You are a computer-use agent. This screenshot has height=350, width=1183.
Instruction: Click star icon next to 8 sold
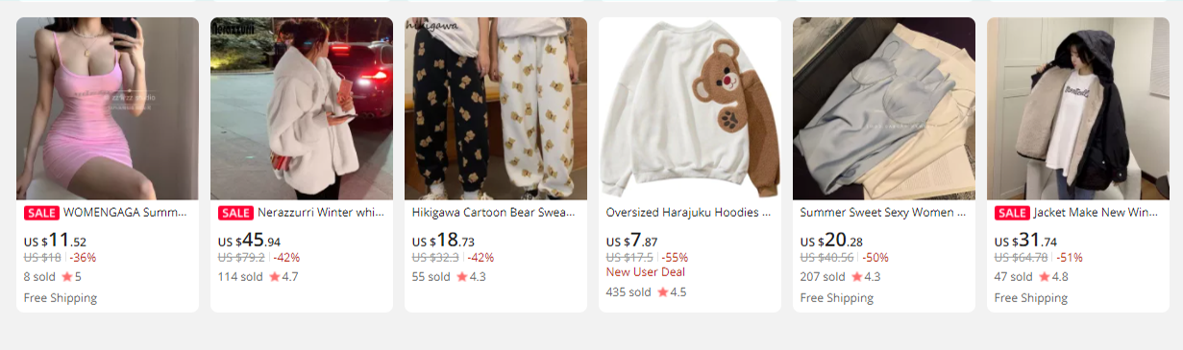point(66,276)
